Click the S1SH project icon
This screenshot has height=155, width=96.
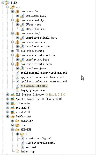(x=7, y=2)
